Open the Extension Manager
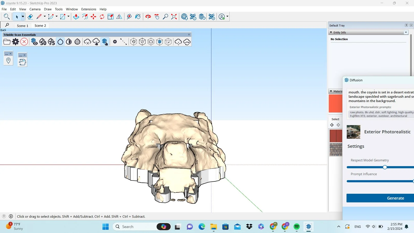414x233 pixels. 212,17
